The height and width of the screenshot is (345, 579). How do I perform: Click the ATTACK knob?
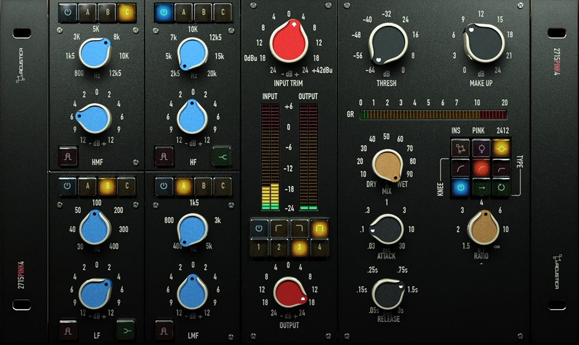click(386, 229)
